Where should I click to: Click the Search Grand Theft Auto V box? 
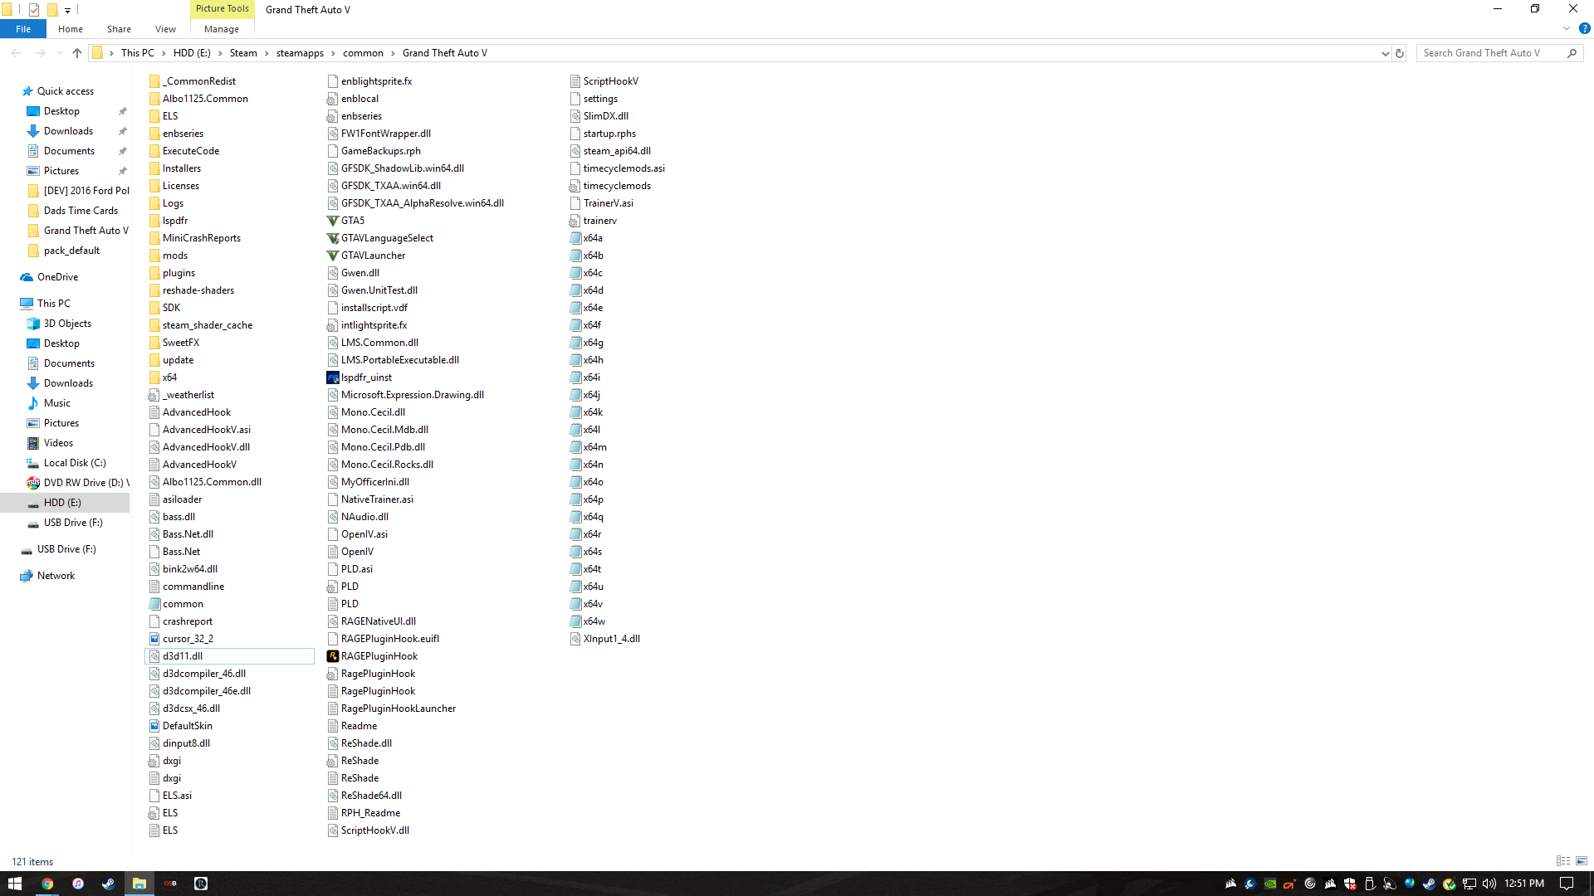1490,53
